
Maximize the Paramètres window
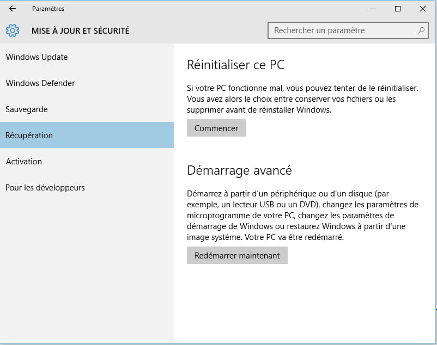click(398, 9)
